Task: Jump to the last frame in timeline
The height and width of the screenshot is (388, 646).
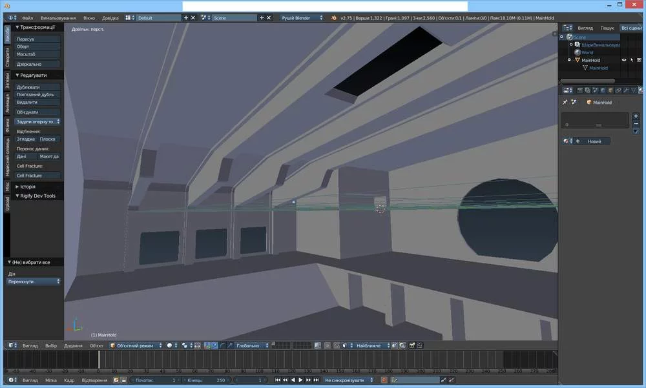Action: click(315, 380)
